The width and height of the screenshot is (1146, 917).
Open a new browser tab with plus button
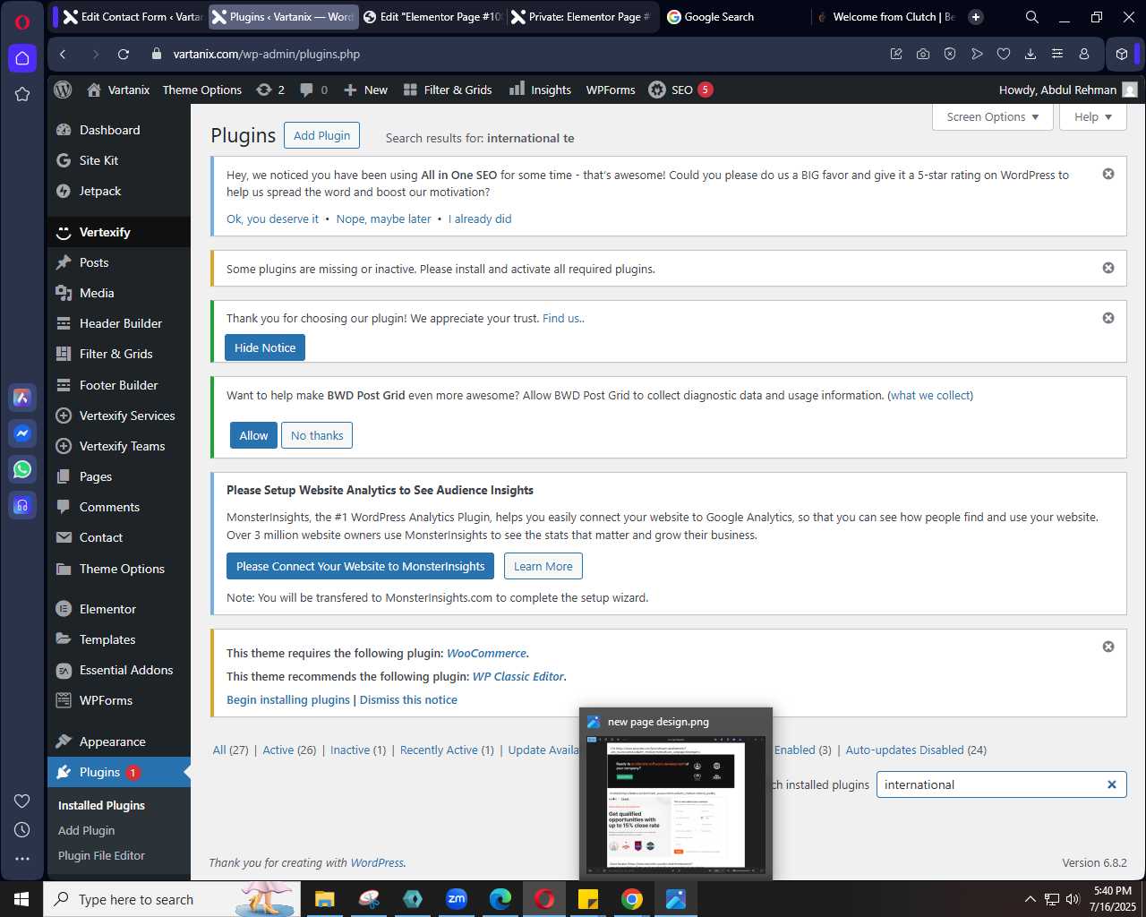pyautogui.click(x=976, y=17)
